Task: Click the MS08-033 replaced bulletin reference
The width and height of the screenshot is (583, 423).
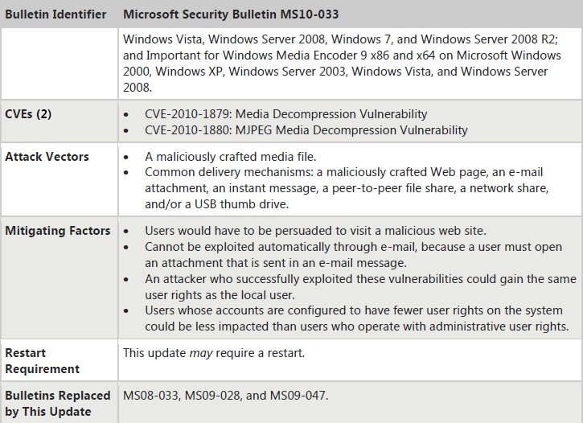Action: point(150,395)
